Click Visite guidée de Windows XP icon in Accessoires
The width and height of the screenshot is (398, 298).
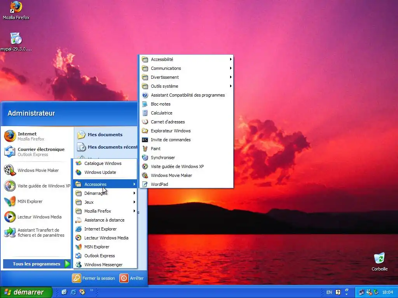tap(145, 166)
